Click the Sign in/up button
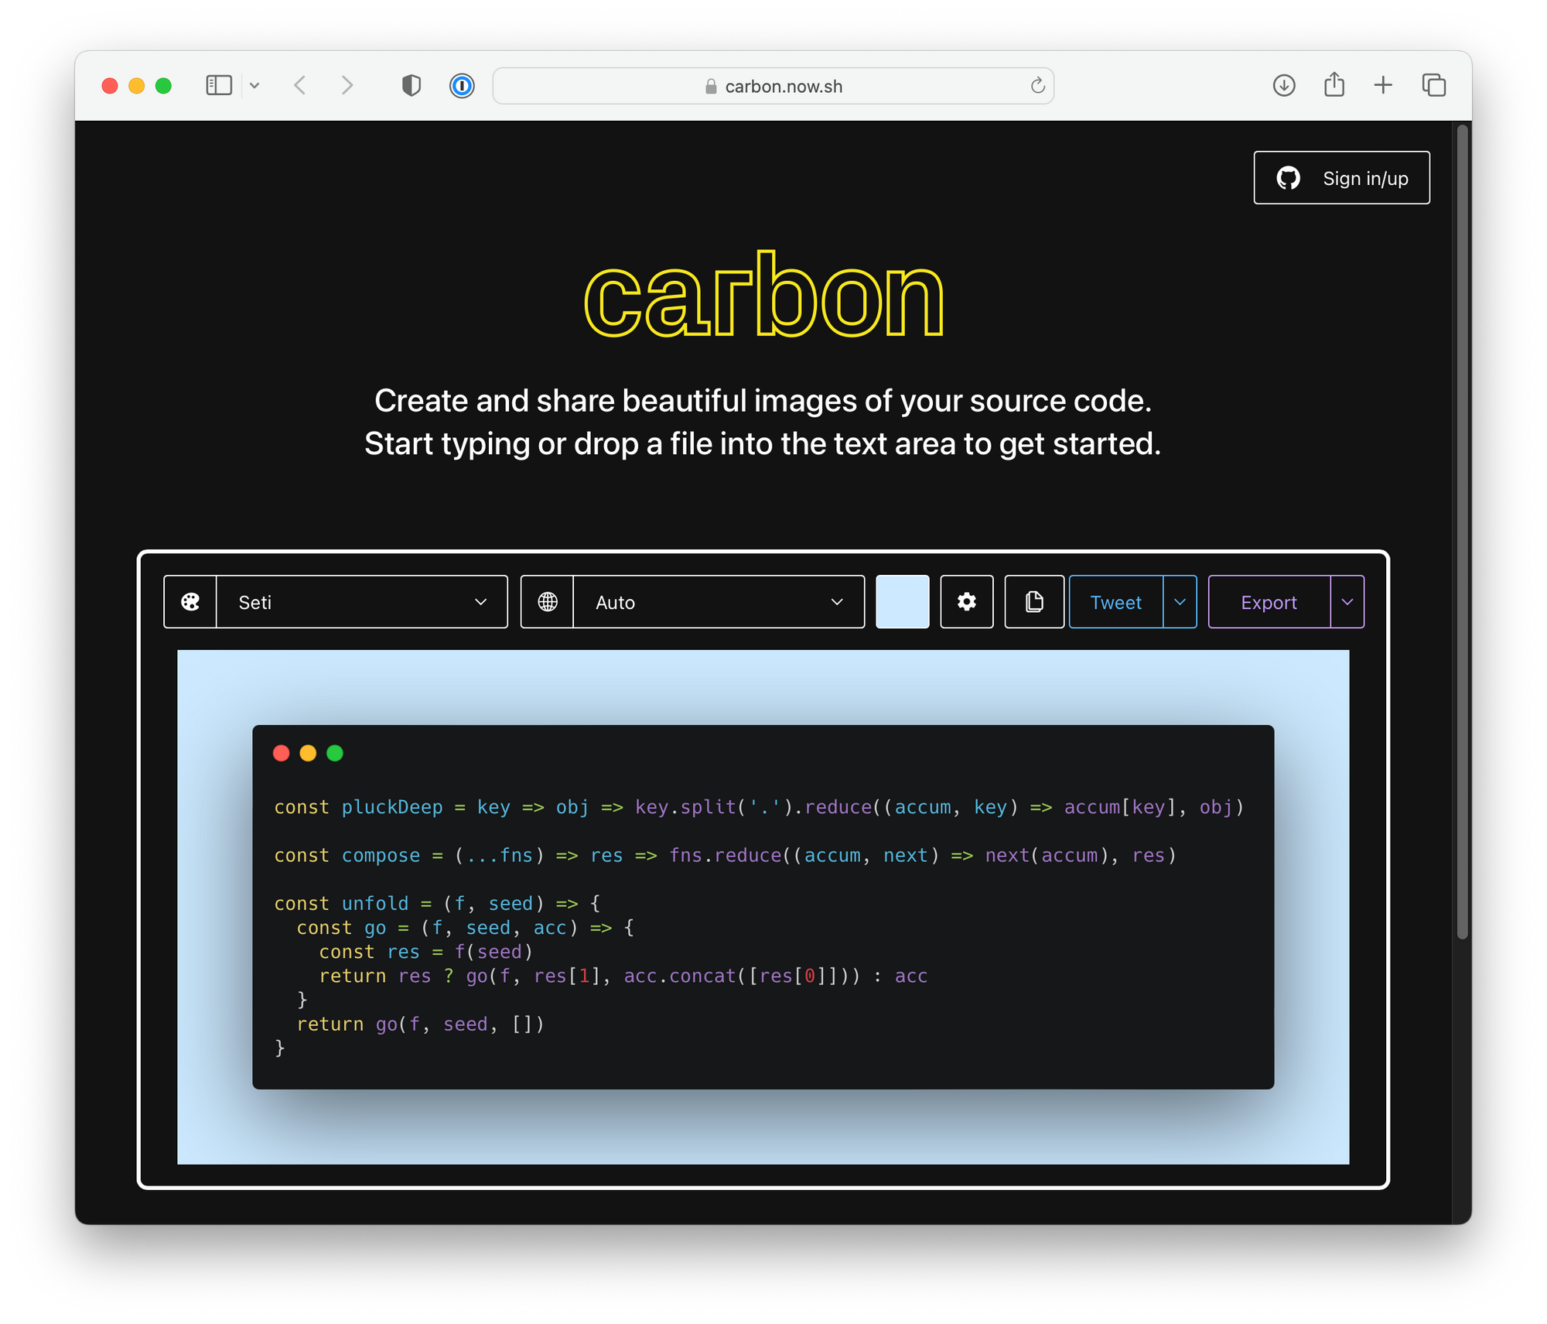The height and width of the screenshot is (1324, 1547). click(x=1341, y=178)
